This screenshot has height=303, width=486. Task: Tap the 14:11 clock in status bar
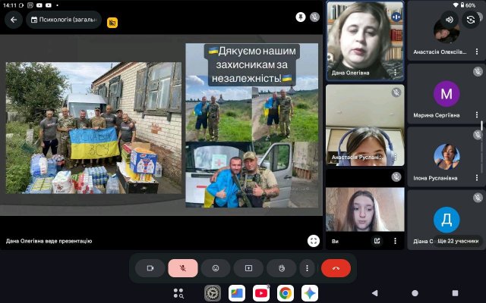tap(9, 5)
